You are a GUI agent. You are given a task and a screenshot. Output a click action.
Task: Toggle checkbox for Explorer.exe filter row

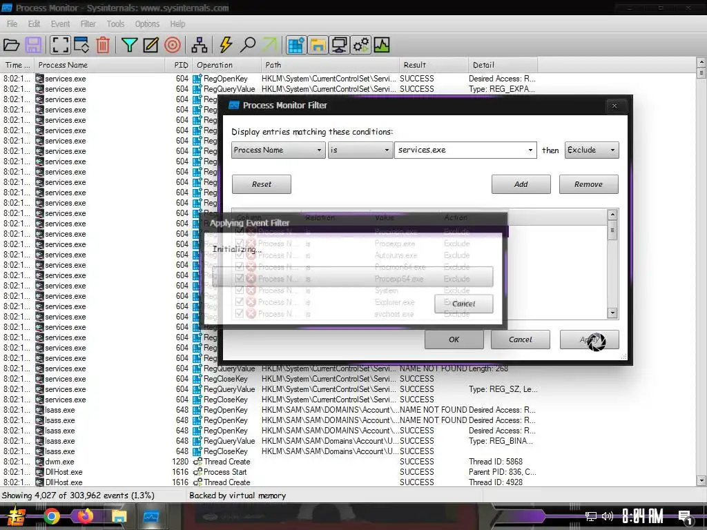click(x=240, y=302)
